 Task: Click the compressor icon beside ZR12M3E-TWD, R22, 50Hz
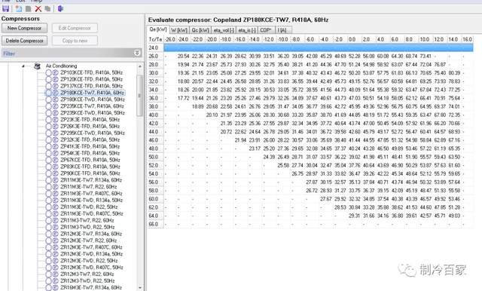click(x=55, y=261)
